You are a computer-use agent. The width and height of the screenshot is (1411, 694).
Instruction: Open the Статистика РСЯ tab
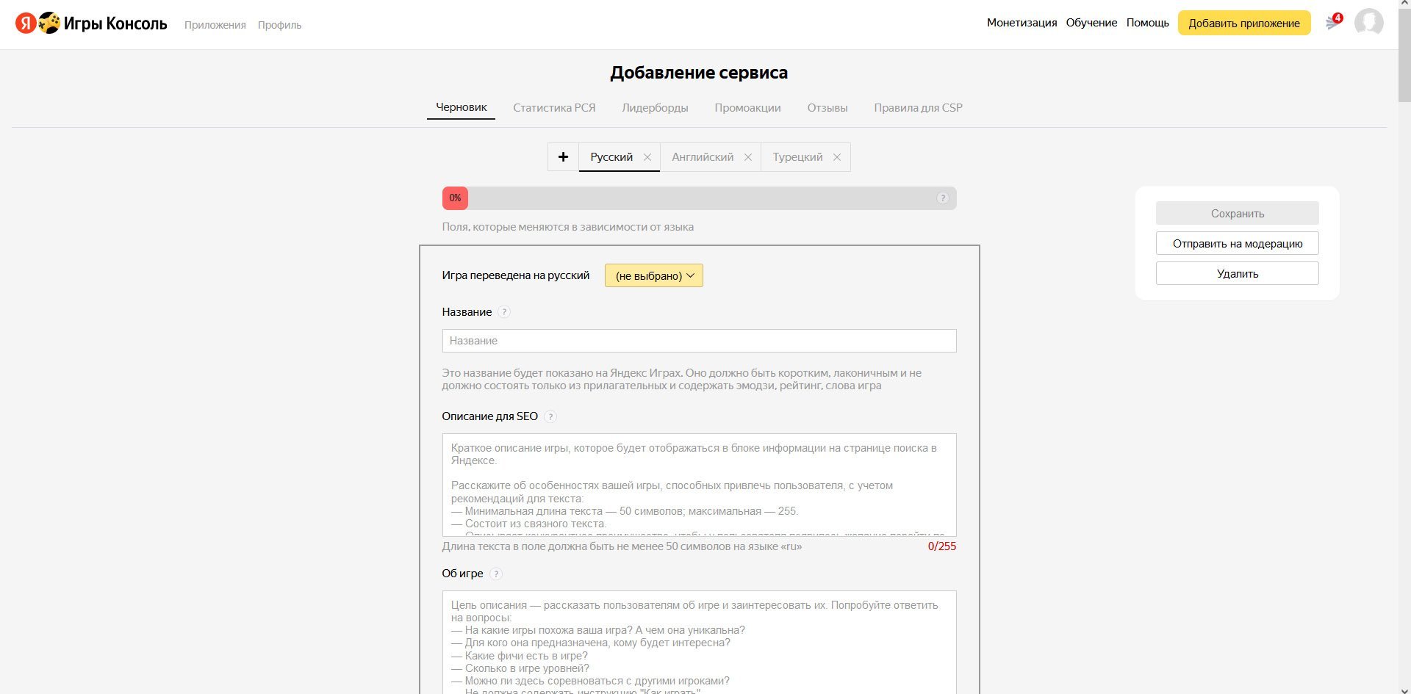pos(554,108)
